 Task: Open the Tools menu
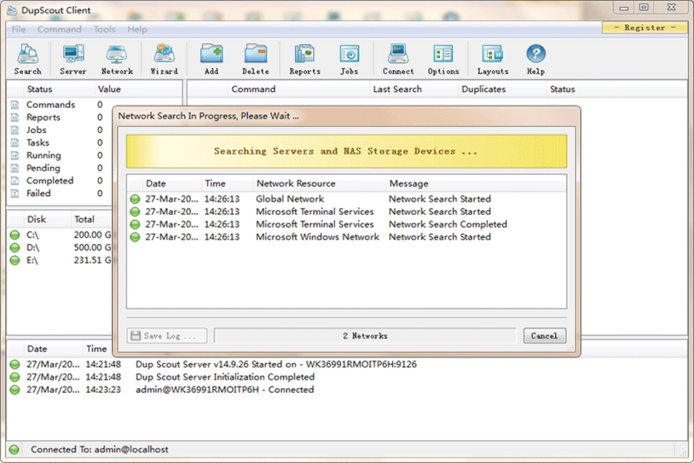104,29
